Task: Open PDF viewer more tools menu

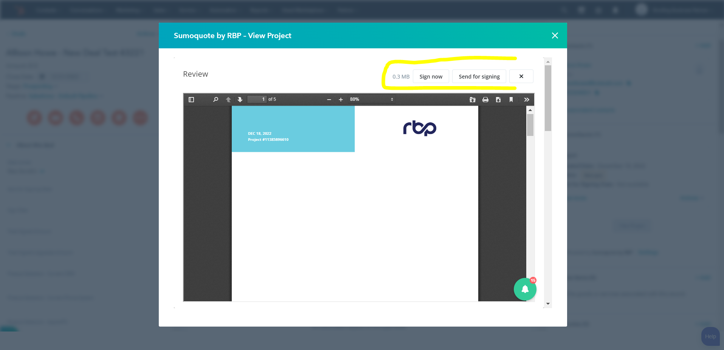Action: pos(527,100)
